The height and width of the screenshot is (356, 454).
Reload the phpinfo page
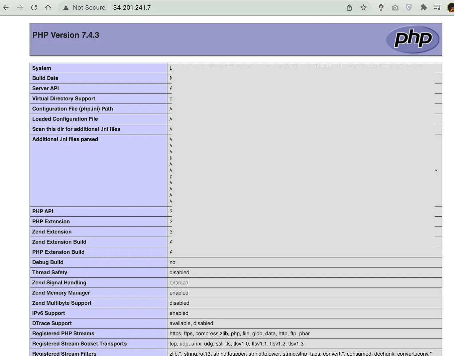34,7
